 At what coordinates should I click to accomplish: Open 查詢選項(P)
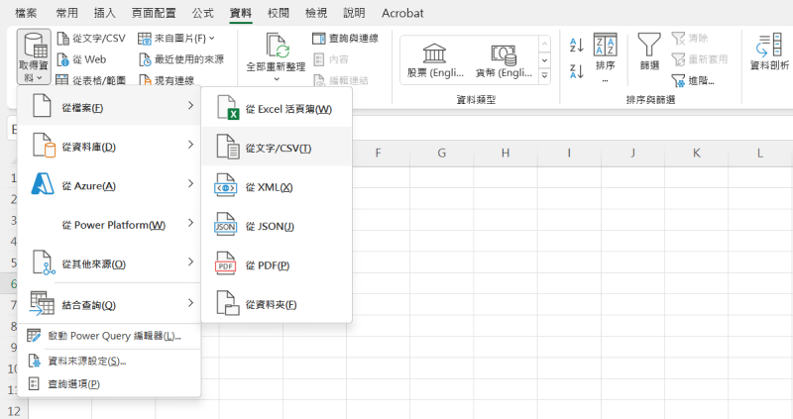109,384
